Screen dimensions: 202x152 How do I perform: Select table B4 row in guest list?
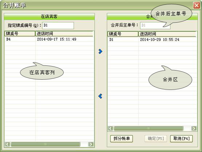coord(49,39)
